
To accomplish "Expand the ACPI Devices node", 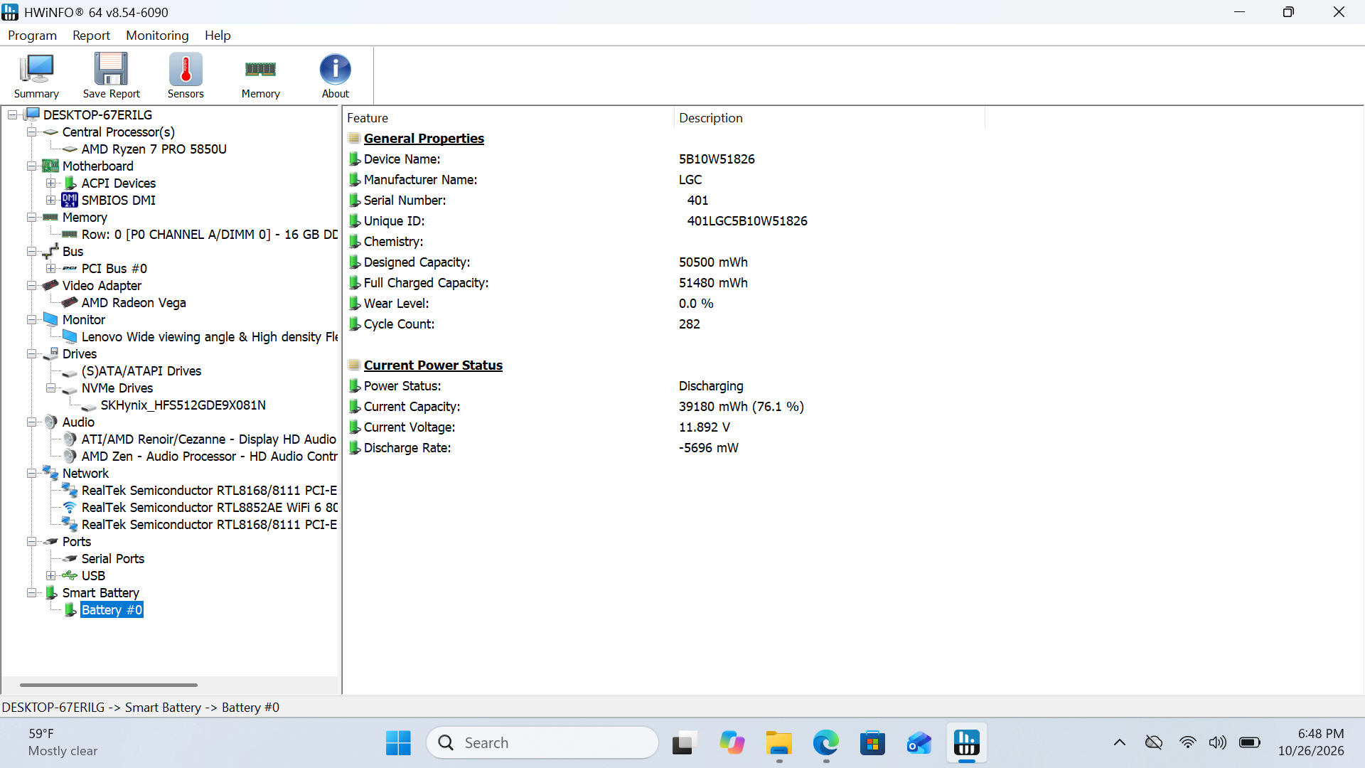I will 51,183.
